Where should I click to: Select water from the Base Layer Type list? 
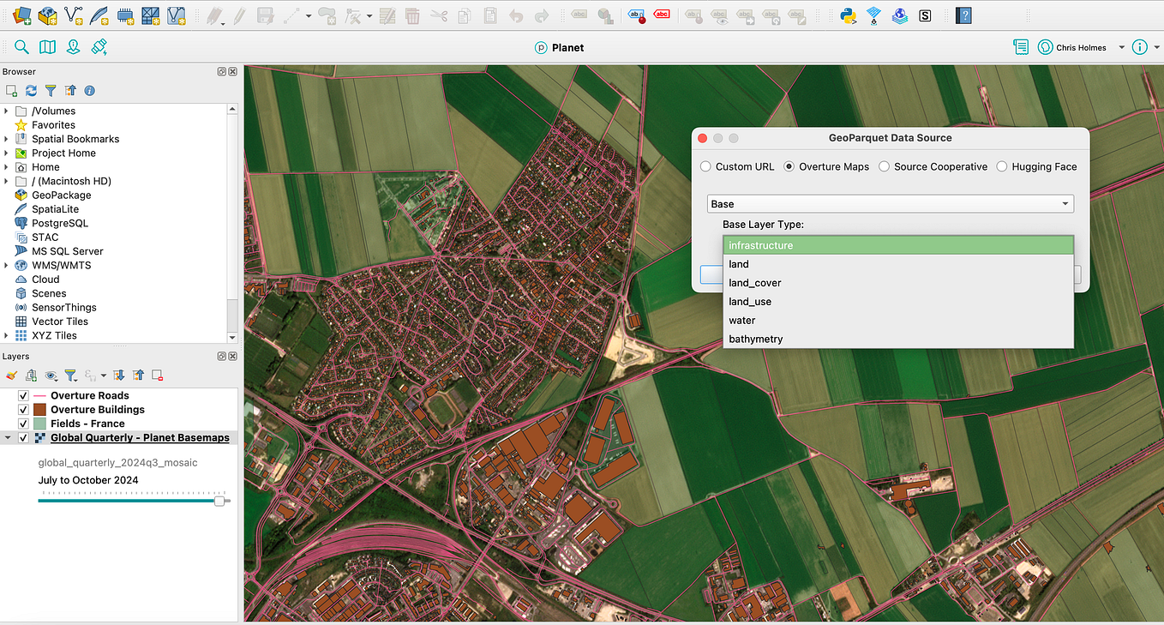coord(741,320)
